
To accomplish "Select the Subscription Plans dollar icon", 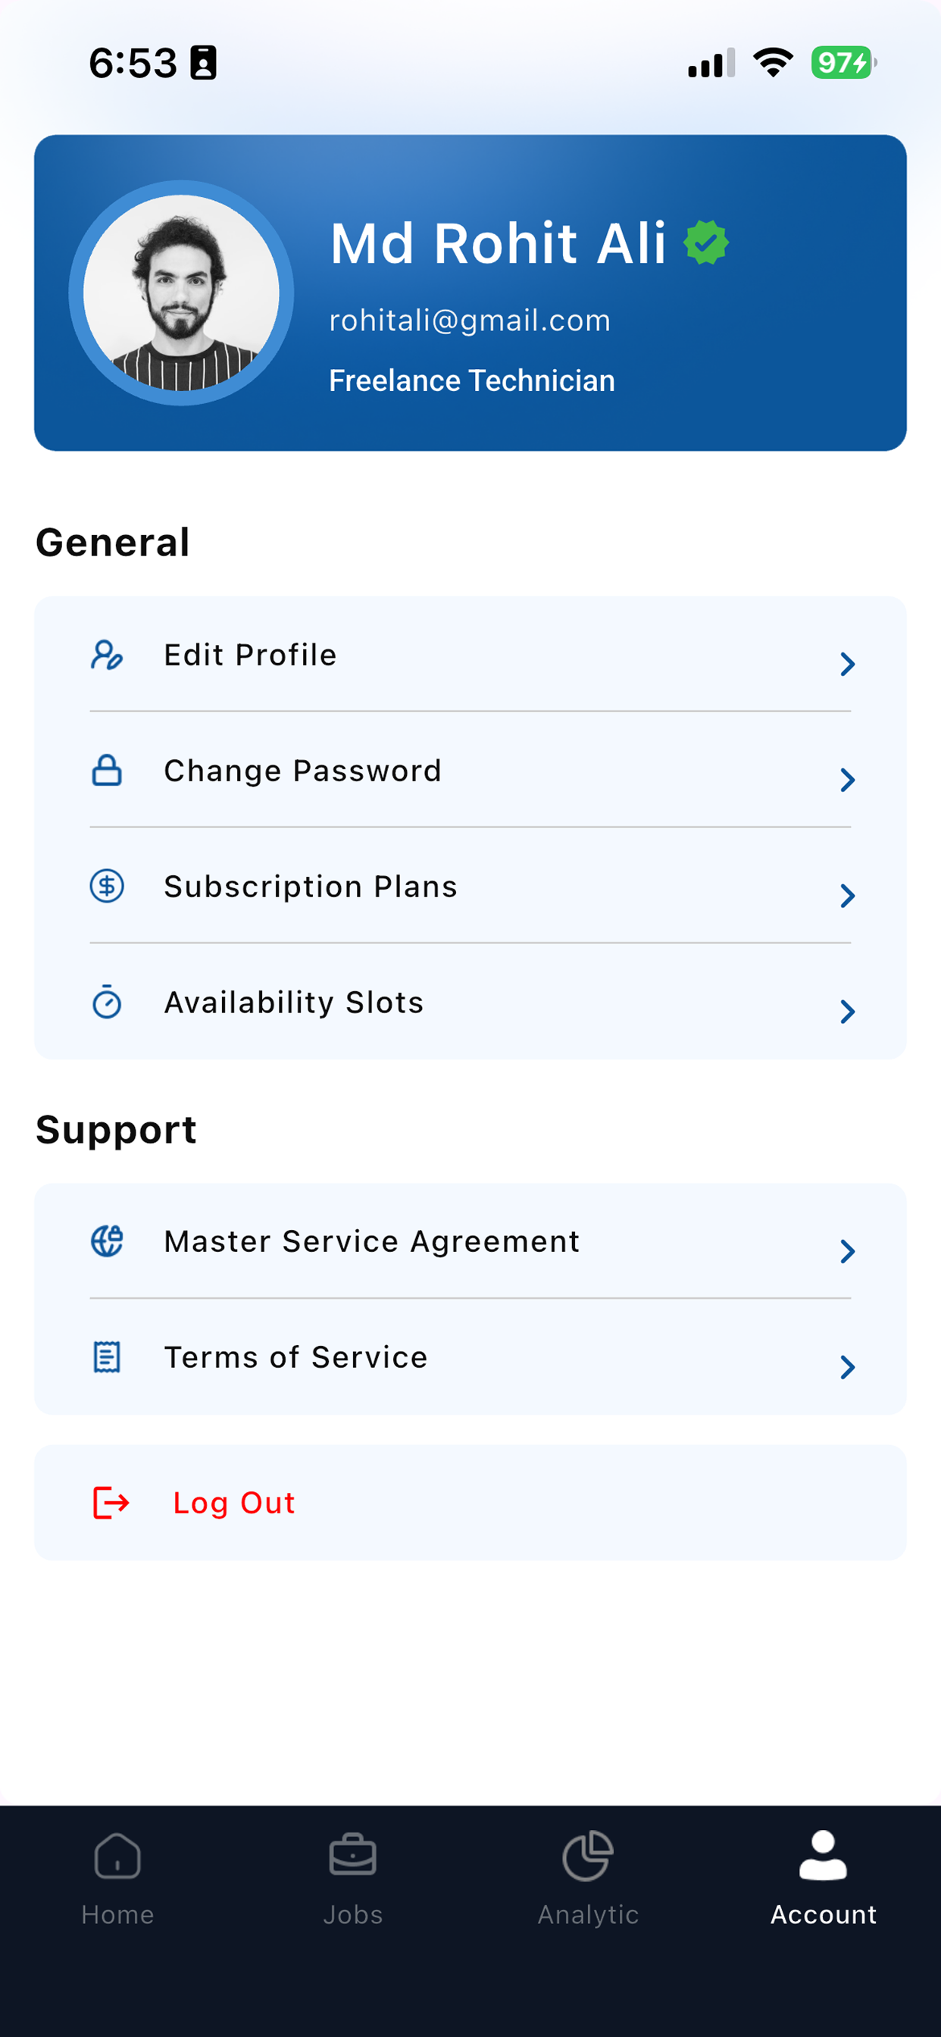I will tap(107, 886).
